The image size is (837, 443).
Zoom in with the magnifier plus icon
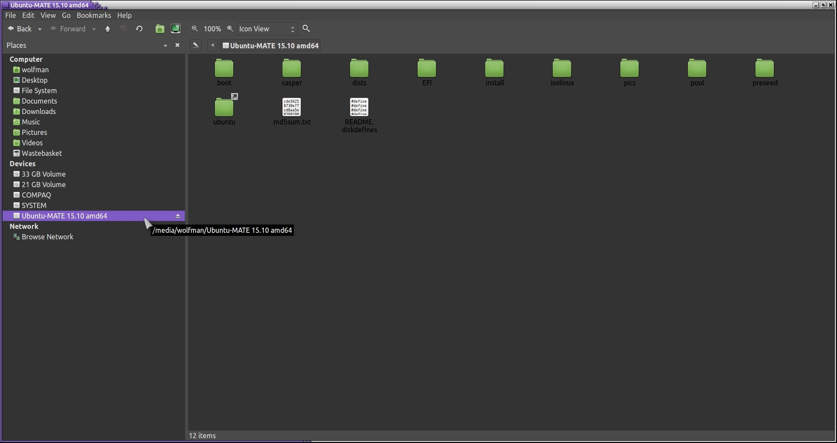230,29
